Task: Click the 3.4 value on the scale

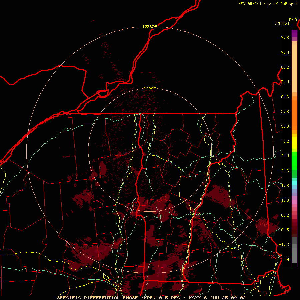Action: [285, 156]
